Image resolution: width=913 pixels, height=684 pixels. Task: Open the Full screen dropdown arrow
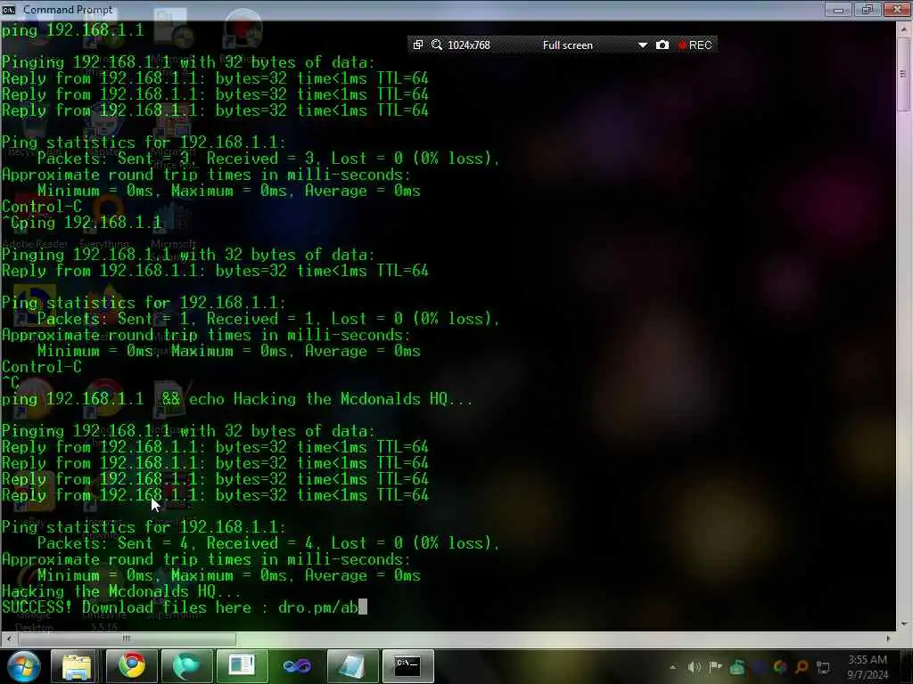[642, 45]
